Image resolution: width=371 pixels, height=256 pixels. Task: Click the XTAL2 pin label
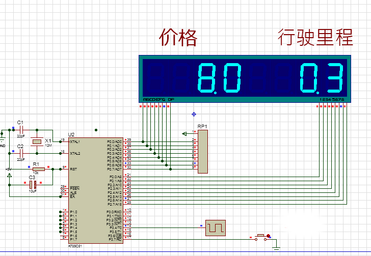[x=75, y=153]
